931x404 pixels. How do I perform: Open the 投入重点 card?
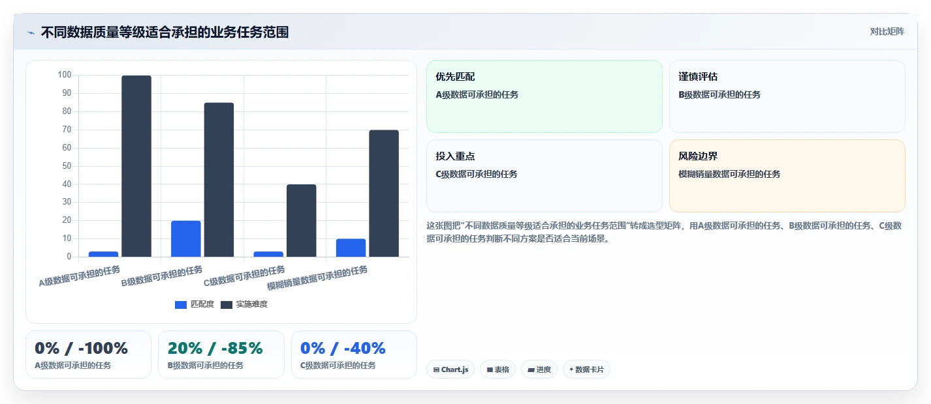pyautogui.click(x=544, y=176)
